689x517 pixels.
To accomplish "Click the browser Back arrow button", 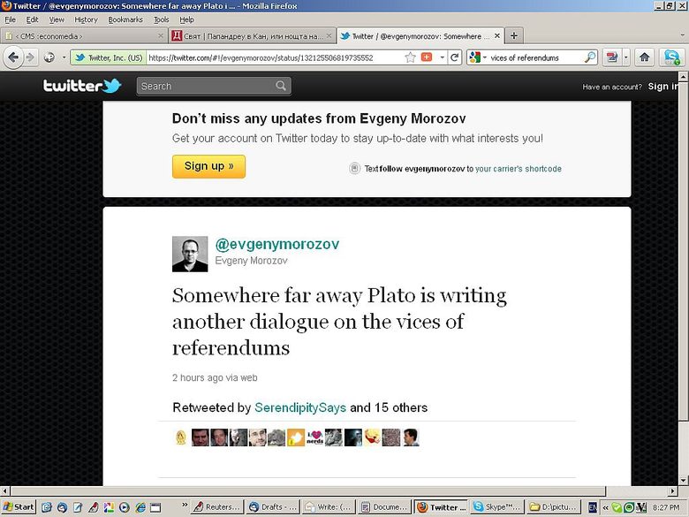I will coord(13,57).
